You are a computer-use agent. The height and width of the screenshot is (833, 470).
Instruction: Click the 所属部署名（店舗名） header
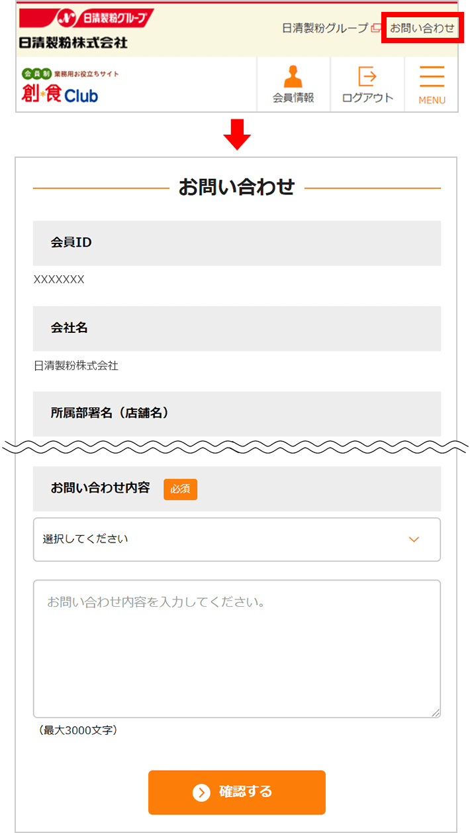237,414
